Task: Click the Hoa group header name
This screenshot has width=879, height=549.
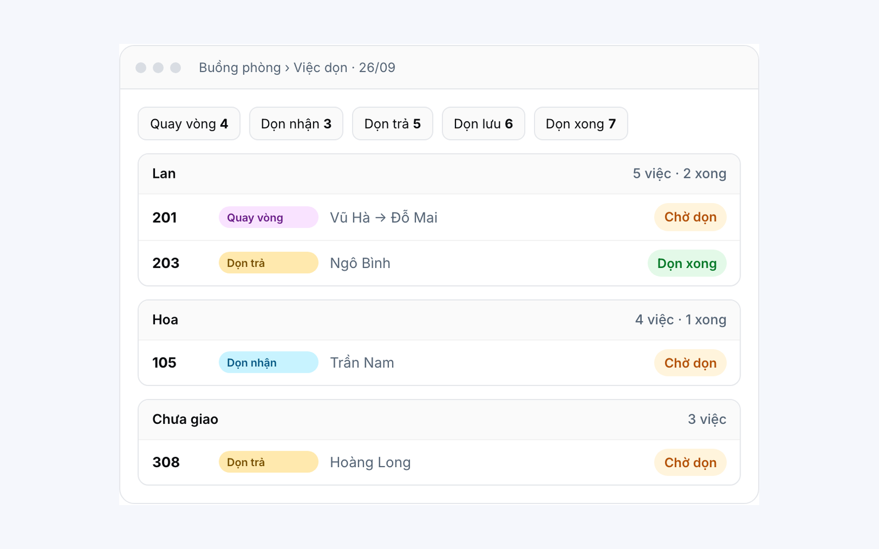Action: coord(165,320)
